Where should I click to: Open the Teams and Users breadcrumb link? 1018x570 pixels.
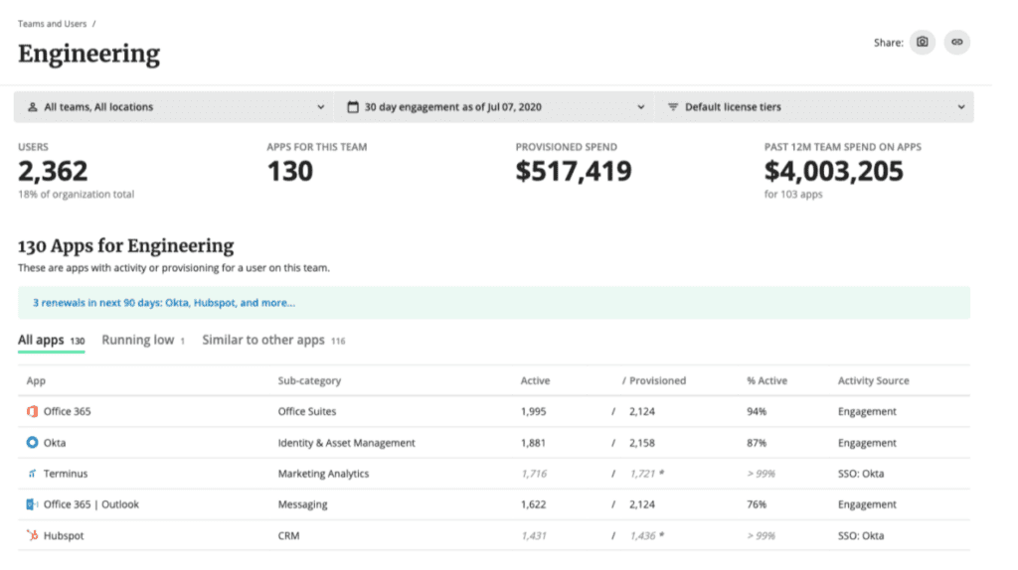pos(52,24)
